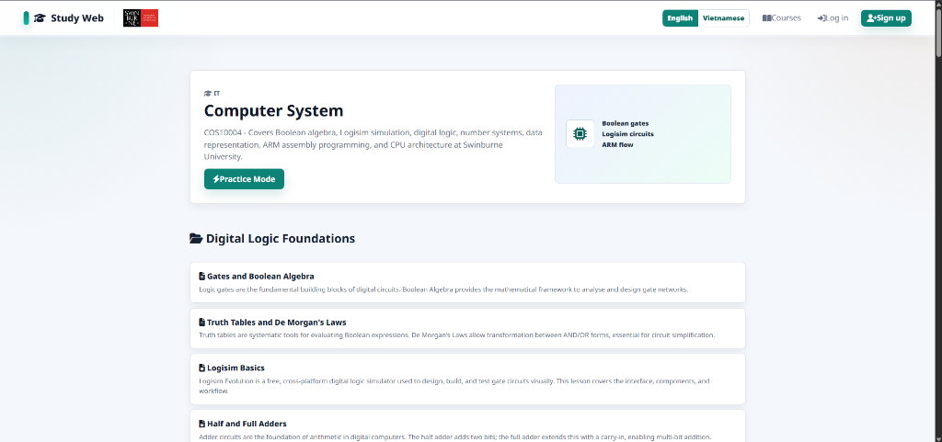Click the file icon beside Half and Full Adders
Image resolution: width=942 pixels, height=442 pixels.
tap(201, 424)
